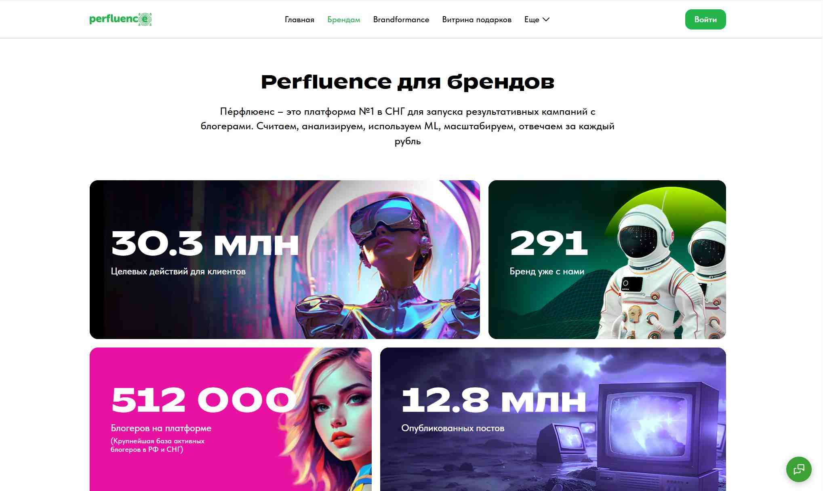823x491 pixels.
Task: Open the 12.8 млн posts card
Action: coord(553,419)
